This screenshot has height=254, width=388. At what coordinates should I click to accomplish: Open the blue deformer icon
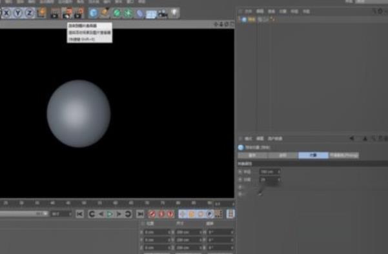(140, 14)
